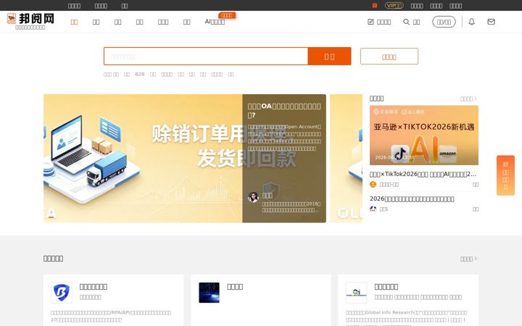Select the orange-highlighted active navigation tab
This screenshot has width=522, height=326.
tap(74, 22)
